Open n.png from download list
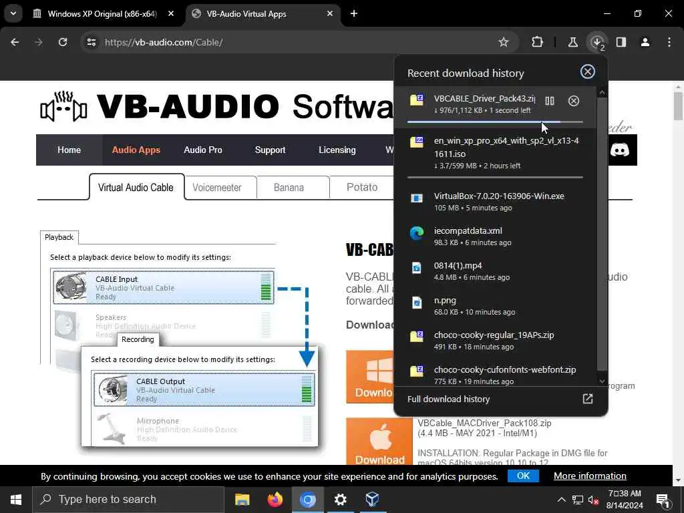Image resolution: width=684 pixels, height=513 pixels. click(x=495, y=305)
